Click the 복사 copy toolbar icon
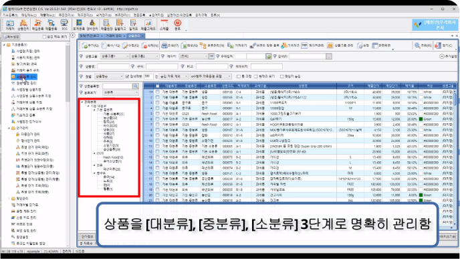 pos(110,46)
